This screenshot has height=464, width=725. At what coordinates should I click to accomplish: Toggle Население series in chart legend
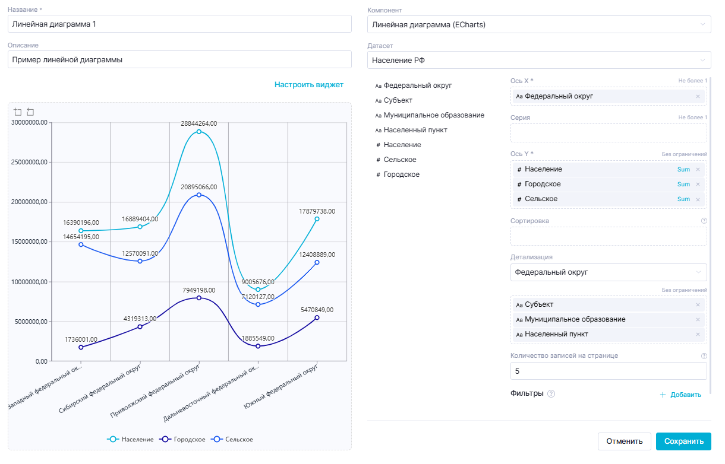point(130,439)
